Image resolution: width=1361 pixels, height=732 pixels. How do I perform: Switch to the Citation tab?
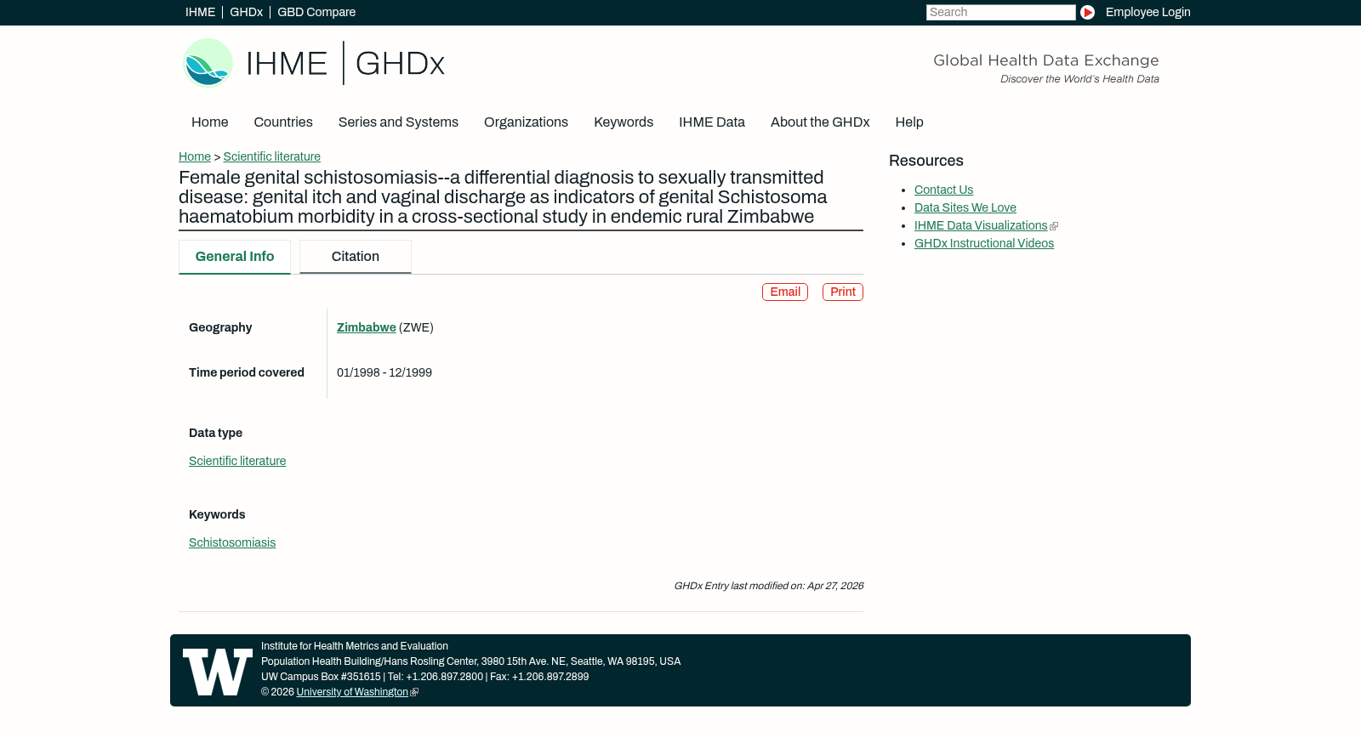(356, 257)
